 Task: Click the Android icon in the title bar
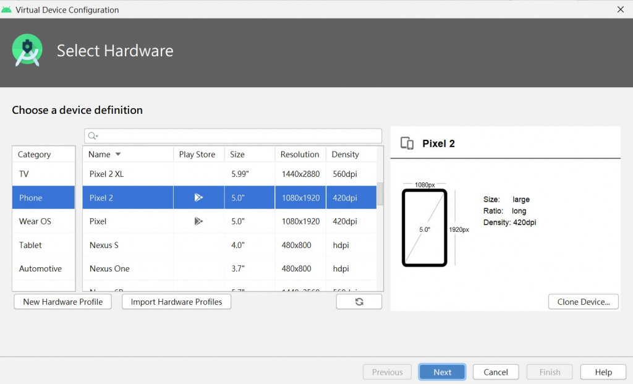pyautogui.click(x=6, y=10)
